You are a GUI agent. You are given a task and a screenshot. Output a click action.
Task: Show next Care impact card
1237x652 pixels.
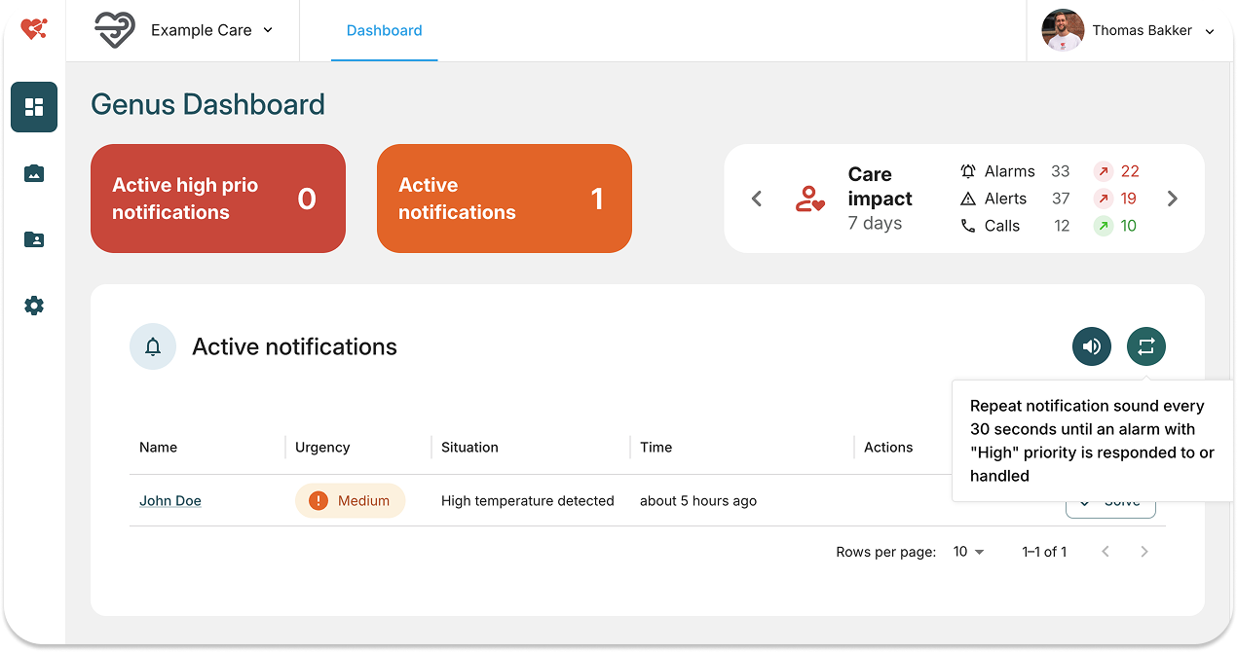point(1172,199)
